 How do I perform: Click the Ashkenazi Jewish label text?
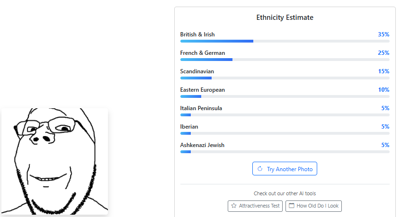pyautogui.click(x=202, y=145)
